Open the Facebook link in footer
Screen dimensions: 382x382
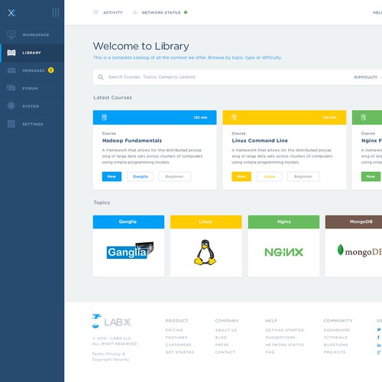(378, 338)
